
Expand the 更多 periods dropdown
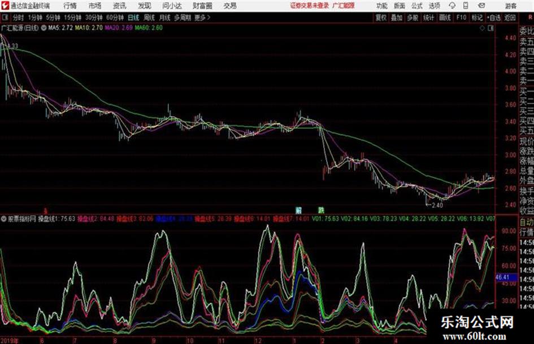point(202,18)
